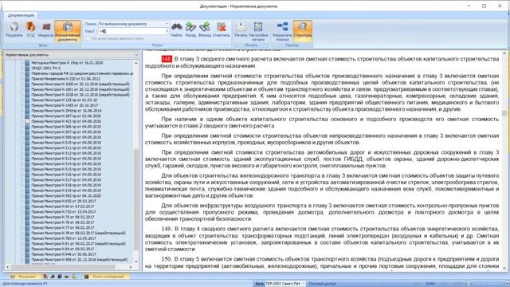The image size is (510, 287).
Task: Select Приказ Минстроя N 507 пр
Action: pyautogui.click(x=66, y=132)
